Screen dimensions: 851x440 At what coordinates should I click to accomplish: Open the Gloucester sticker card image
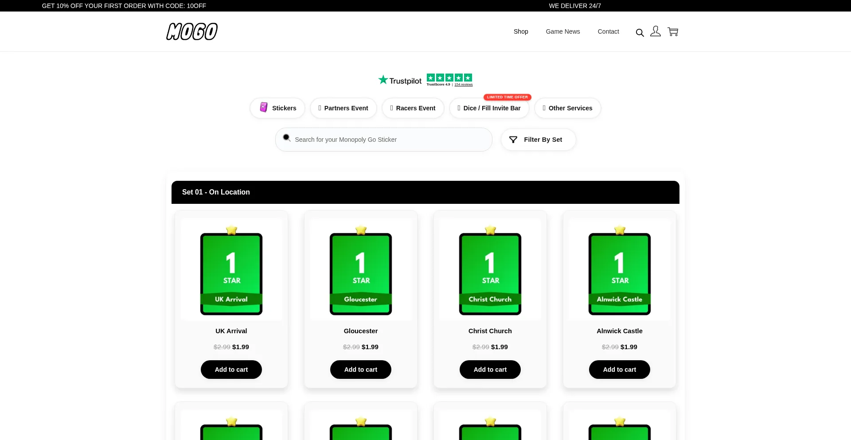(x=361, y=270)
